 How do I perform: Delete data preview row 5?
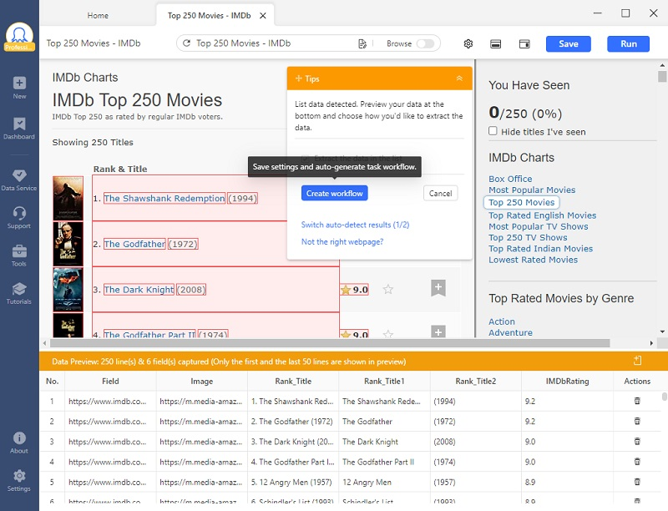pyautogui.click(x=637, y=482)
